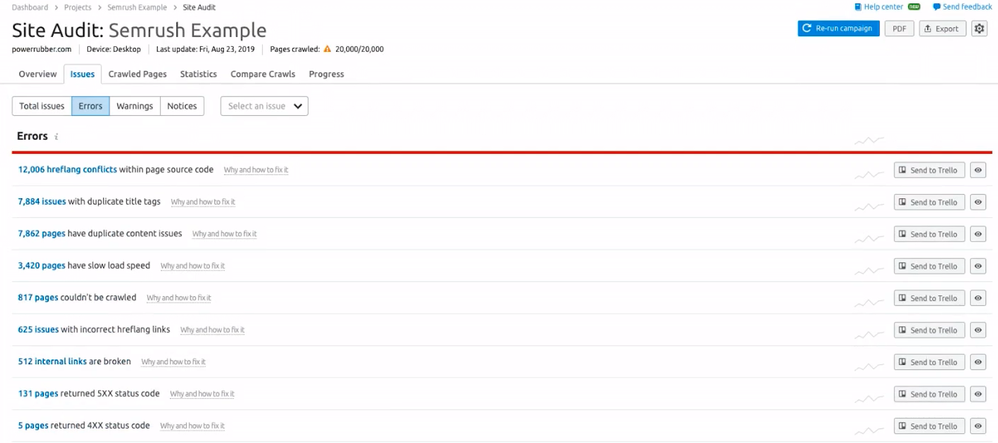Switch to the Overview tab
The height and width of the screenshot is (443, 998).
tap(38, 74)
